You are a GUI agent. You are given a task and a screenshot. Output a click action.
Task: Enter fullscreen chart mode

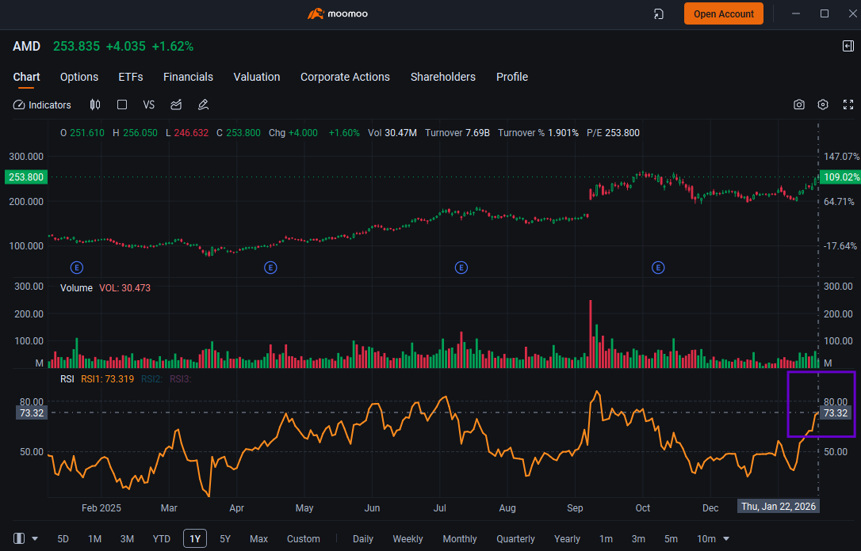pyautogui.click(x=848, y=104)
